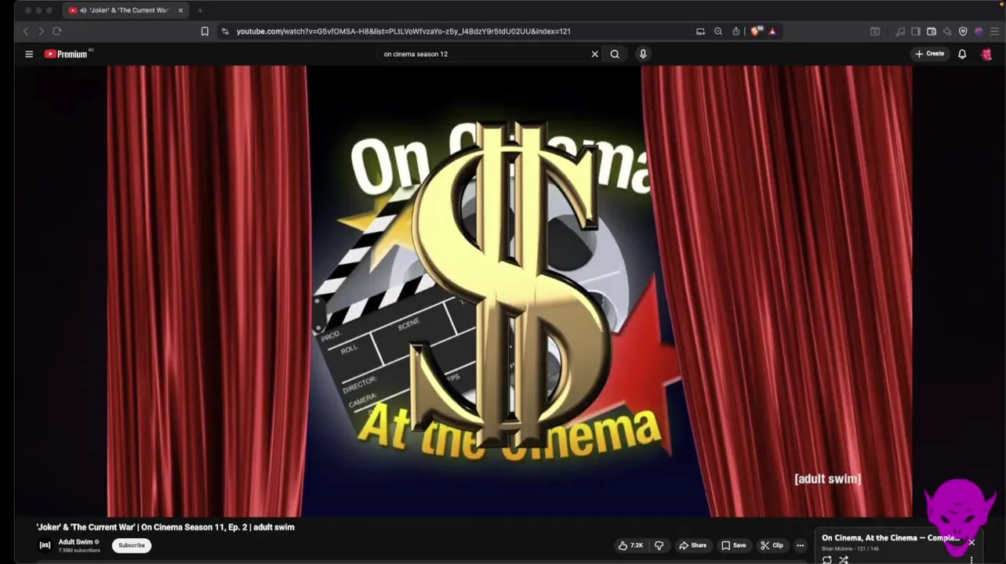
Task: Open picture-in-picture icon in address bar
Action: pyautogui.click(x=700, y=31)
